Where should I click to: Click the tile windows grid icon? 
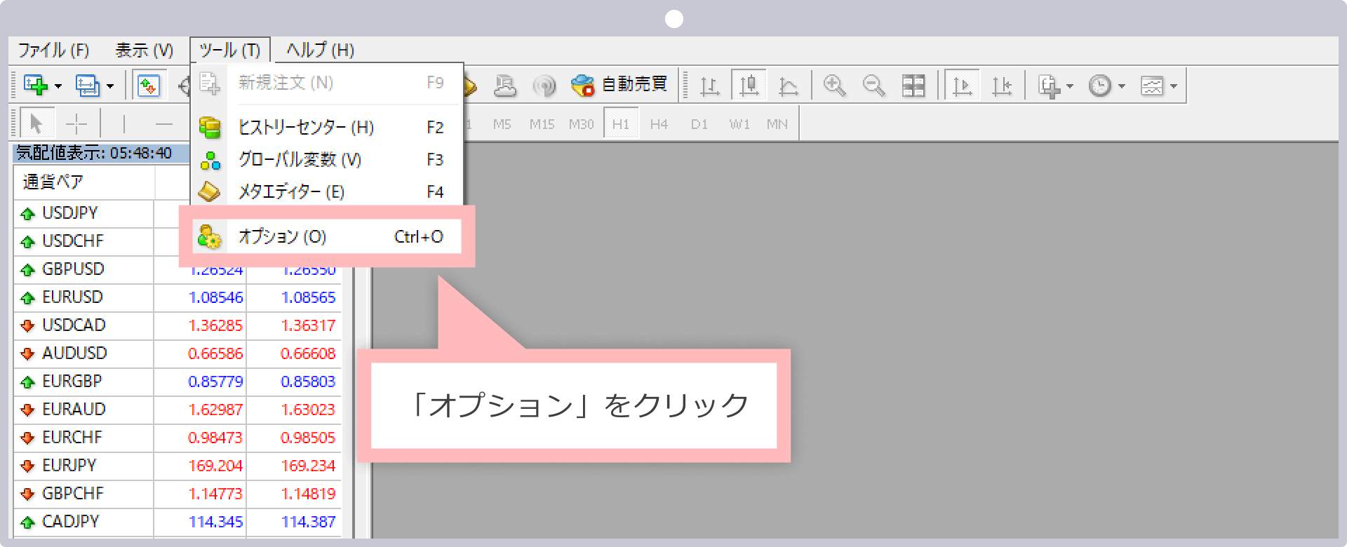click(913, 86)
